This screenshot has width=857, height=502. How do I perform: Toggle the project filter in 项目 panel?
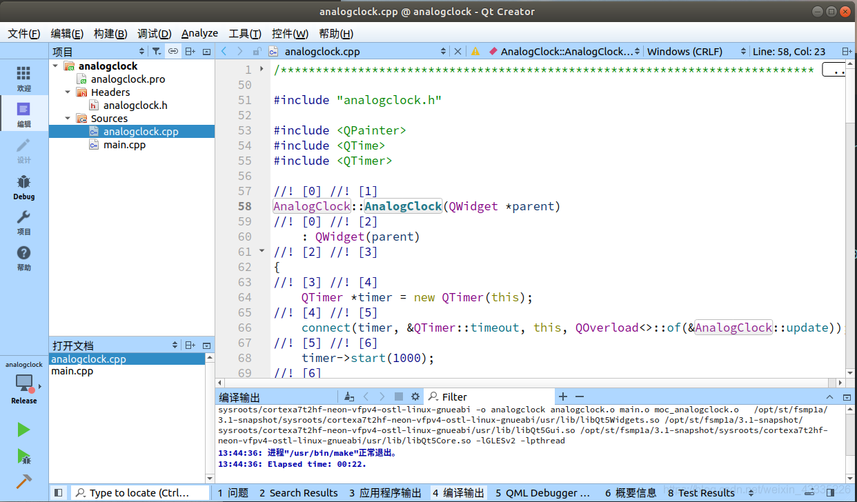point(156,51)
